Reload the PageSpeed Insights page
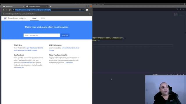 click(10, 10)
